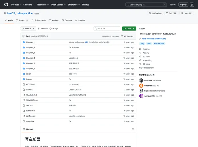Click the Go to file input
Screen dimensions: 198x147
click(x=106, y=29)
